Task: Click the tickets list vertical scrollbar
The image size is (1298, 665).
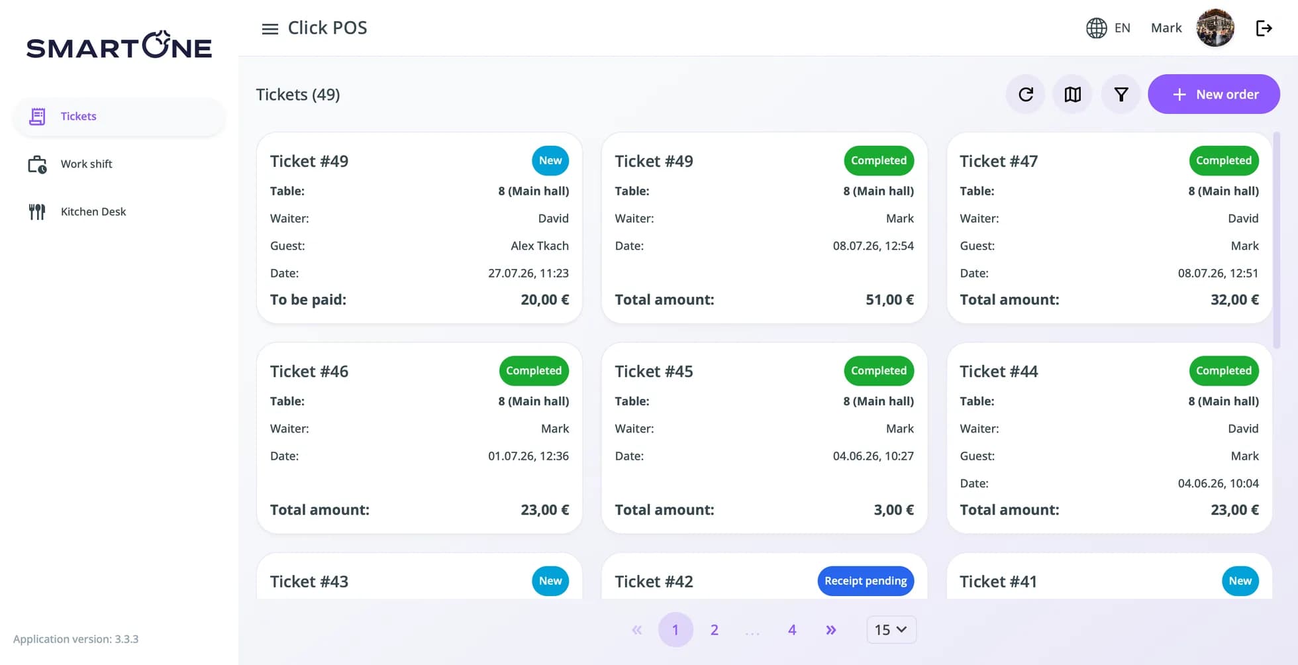Action: point(1277,240)
